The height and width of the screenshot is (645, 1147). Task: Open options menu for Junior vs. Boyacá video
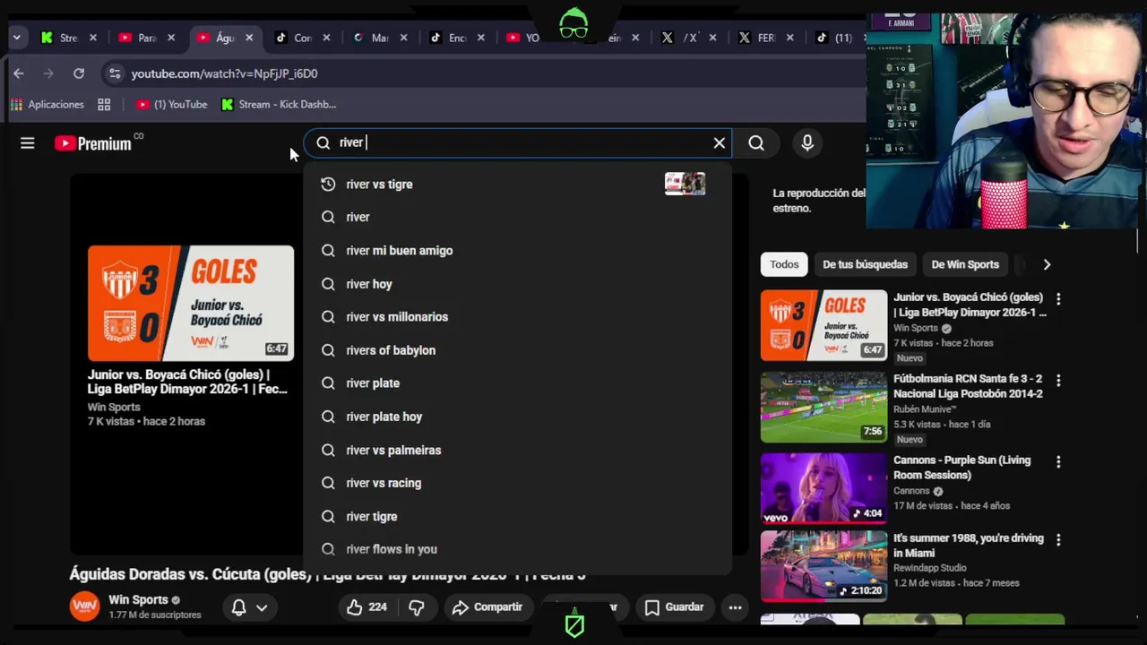[1058, 299]
